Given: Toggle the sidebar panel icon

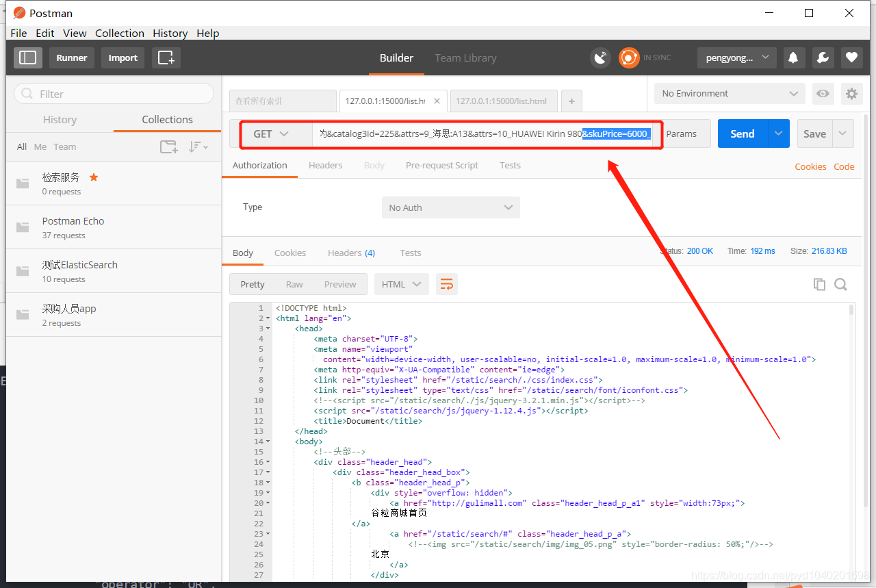Looking at the screenshot, I should click(27, 58).
